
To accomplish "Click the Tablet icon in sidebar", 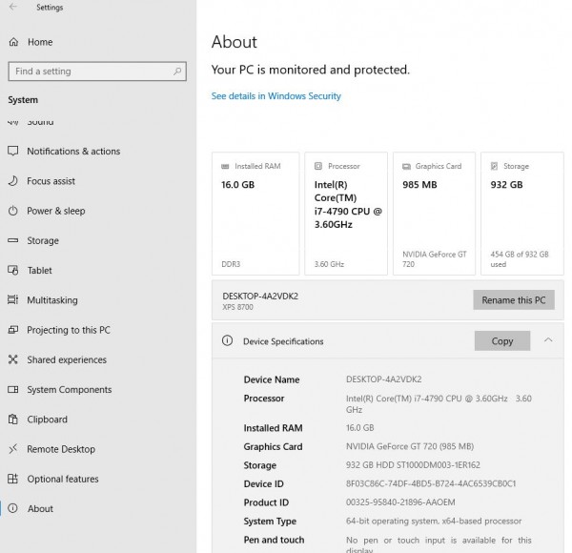I will [13, 270].
